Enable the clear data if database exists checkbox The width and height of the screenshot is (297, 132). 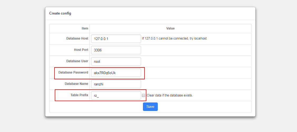[x=143, y=95]
